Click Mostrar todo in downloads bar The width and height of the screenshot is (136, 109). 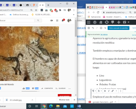[64, 100]
